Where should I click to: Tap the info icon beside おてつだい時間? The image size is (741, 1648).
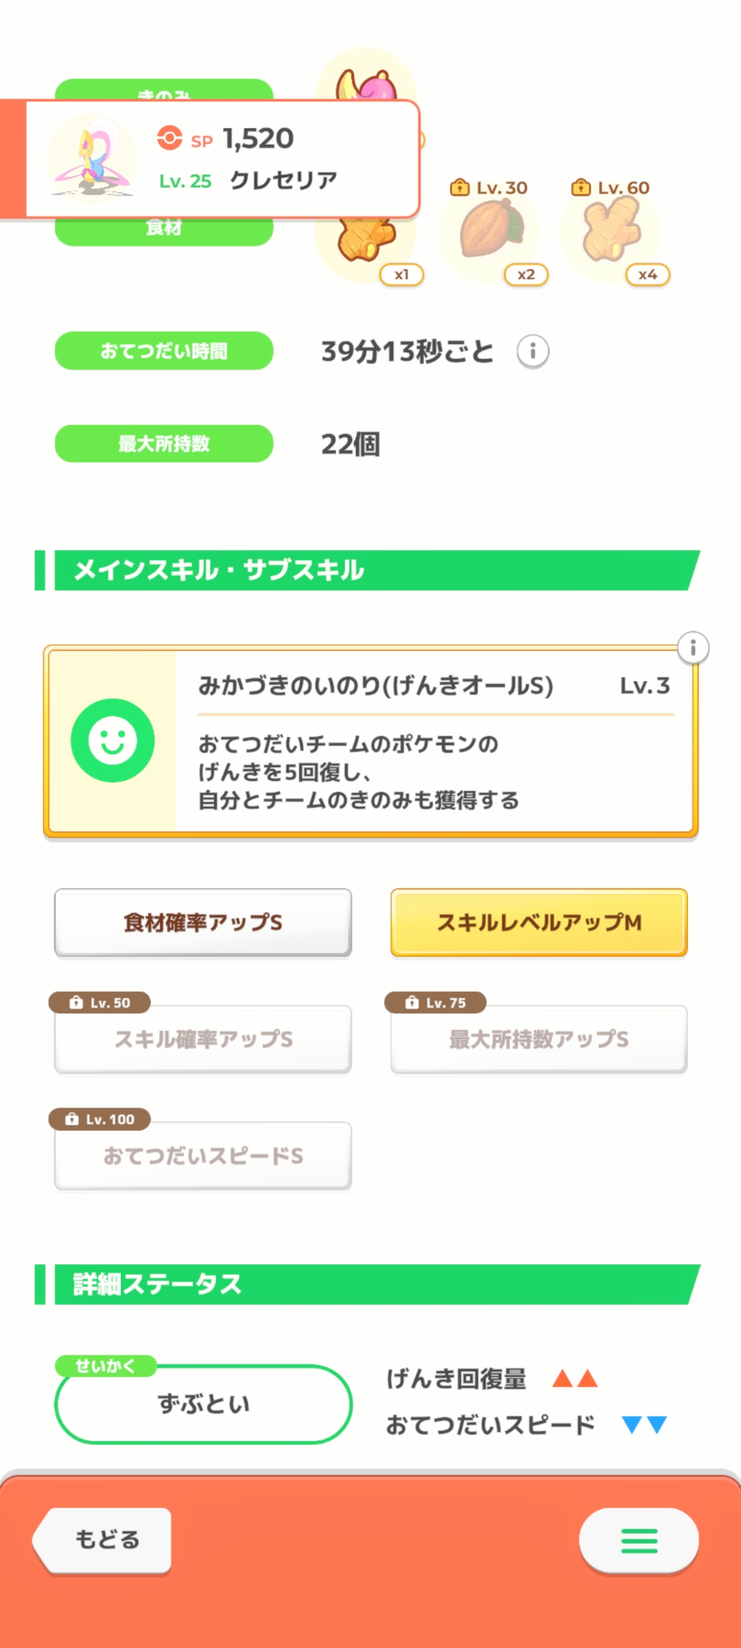pos(532,352)
